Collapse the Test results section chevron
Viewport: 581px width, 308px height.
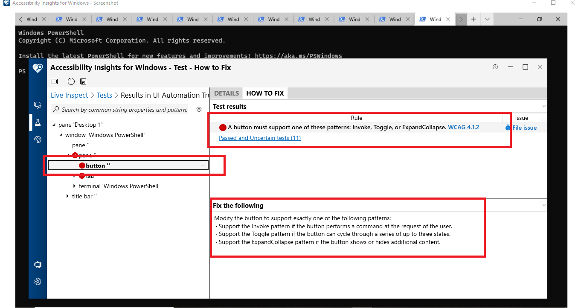pos(544,106)
